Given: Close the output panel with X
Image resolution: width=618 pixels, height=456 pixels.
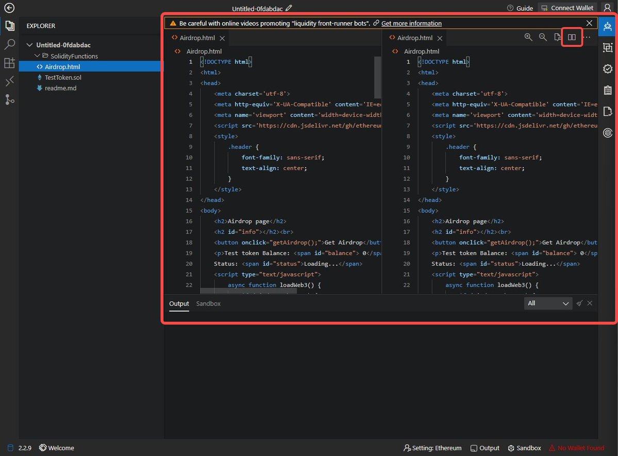Looking at the screenshot, I should pos(590,303).
